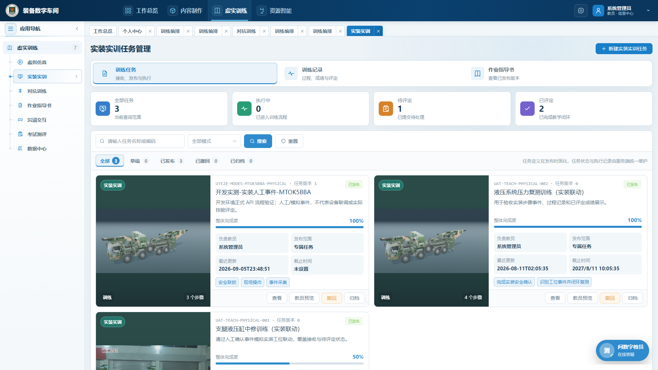Click the 安全联锁 step tag

(x=227, y=282)
